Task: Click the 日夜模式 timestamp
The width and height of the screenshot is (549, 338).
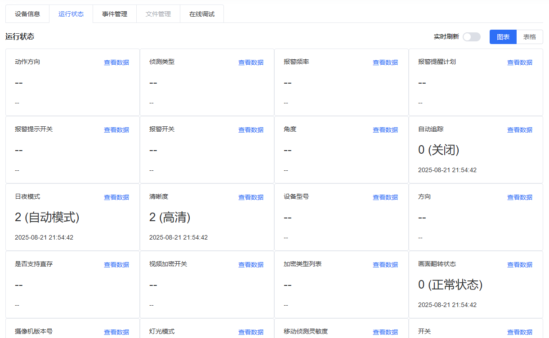Action: point(44,238)
